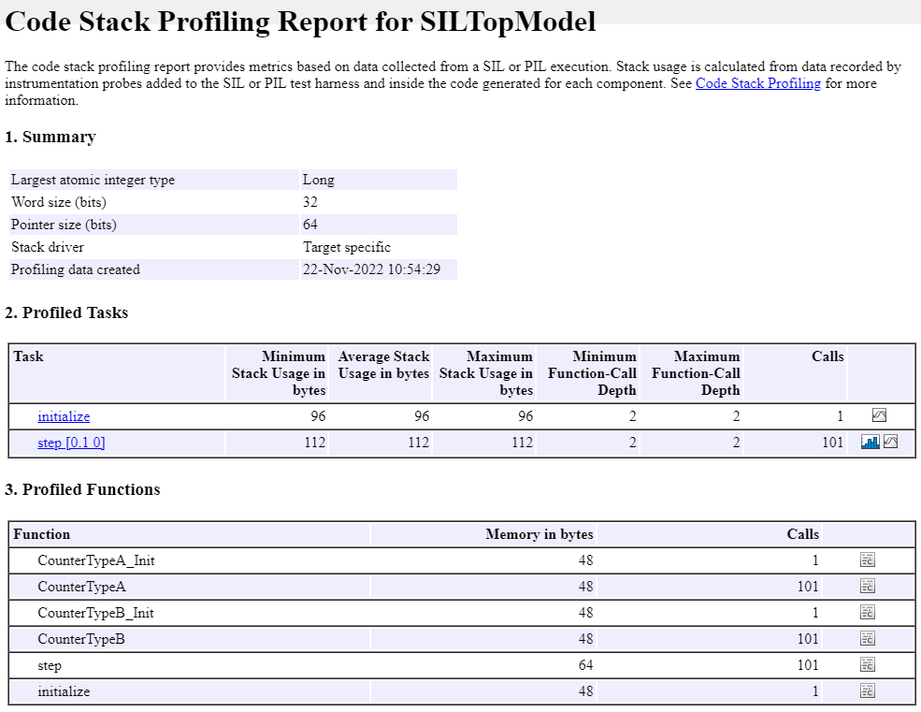This screenshot has height=712, width=921.
Task: Click code icon in step function row
Action: coord(868,665)
